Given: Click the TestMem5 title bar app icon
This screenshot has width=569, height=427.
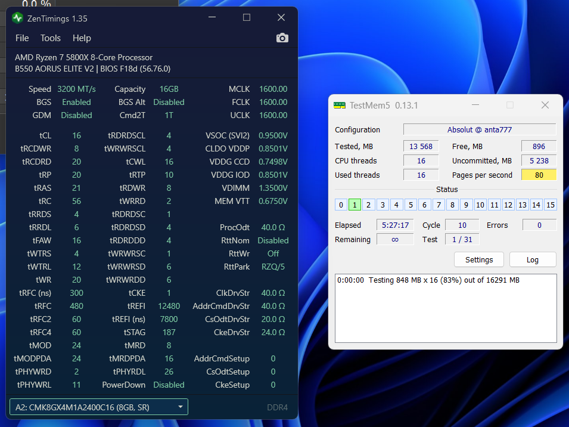Looking at the screenshot, I should (339, 106).
